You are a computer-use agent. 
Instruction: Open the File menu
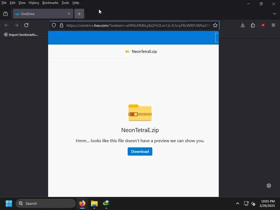pos(4,3)
